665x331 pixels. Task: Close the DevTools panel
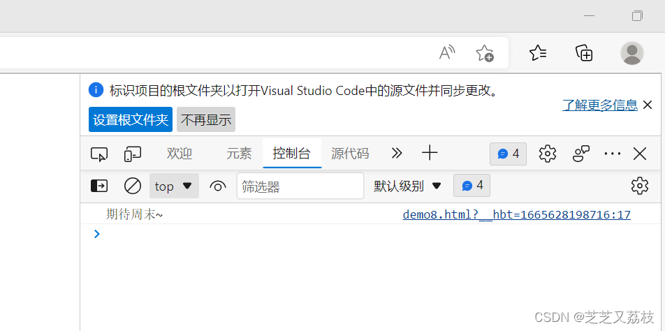pyautogui.click(x=640, y=154)
